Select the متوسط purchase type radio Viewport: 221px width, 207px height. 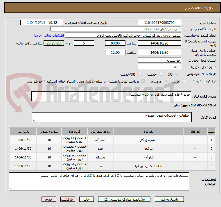166,81
